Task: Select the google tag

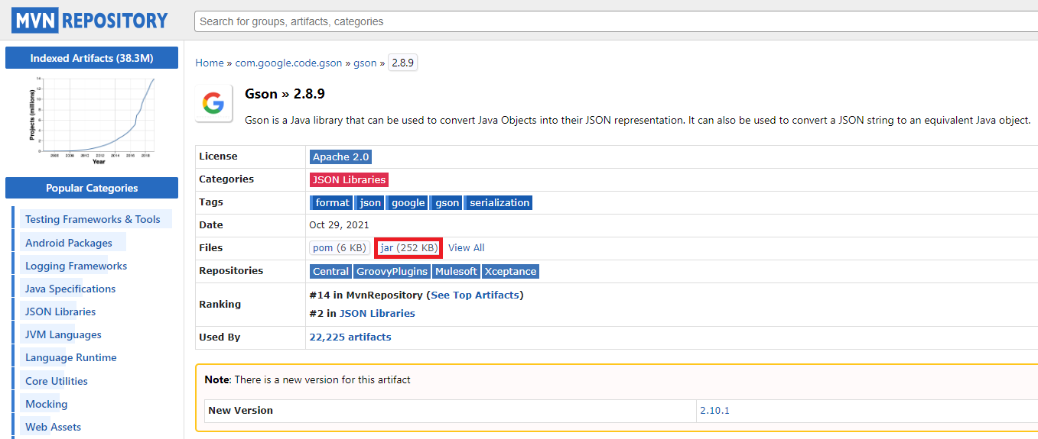Action: [408, 202]
